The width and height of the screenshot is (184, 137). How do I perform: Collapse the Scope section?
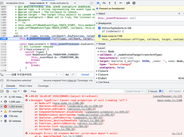click(97, 44)
